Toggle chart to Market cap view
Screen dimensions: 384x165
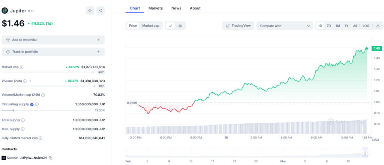point(151,25)
